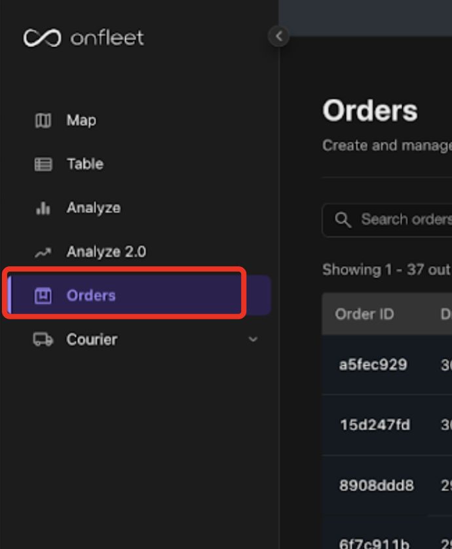The image size is (452, 549).
Task: Select the Map icon in the sidebar
Action: (x=43, y=120)
